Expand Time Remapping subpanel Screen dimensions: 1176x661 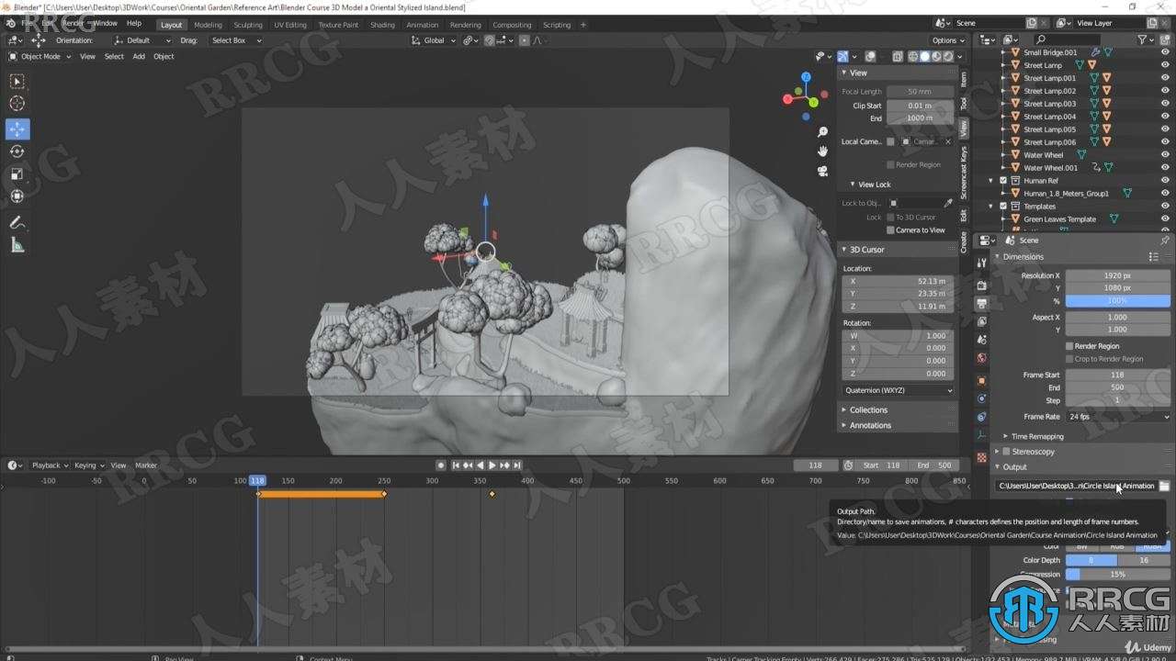point(1037,437)
